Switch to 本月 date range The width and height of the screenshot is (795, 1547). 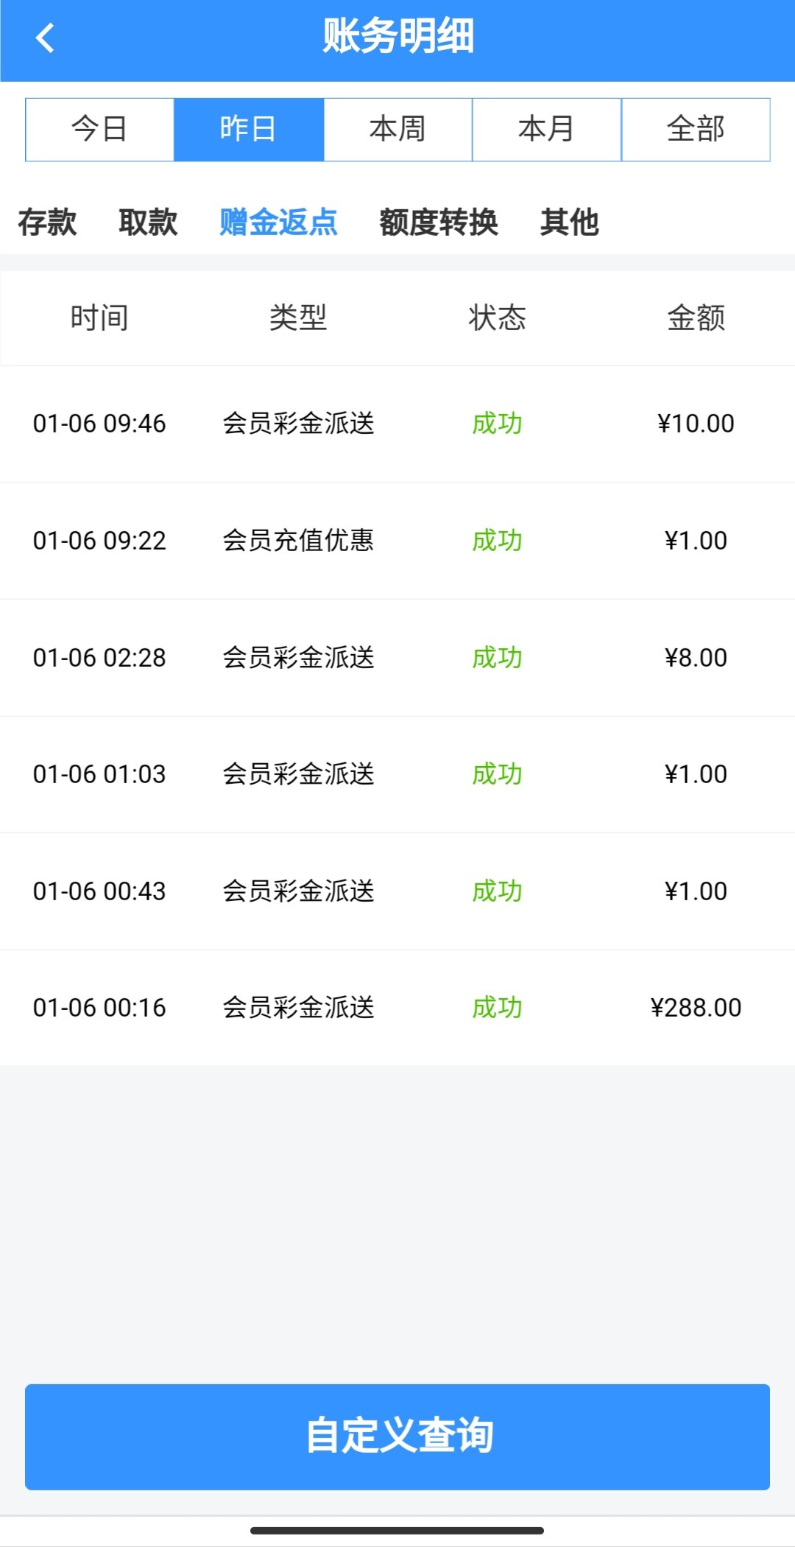[x=546, y=130]
